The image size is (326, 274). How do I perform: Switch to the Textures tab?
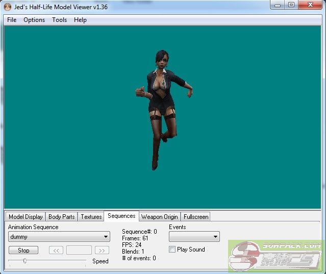coord(91,217)
